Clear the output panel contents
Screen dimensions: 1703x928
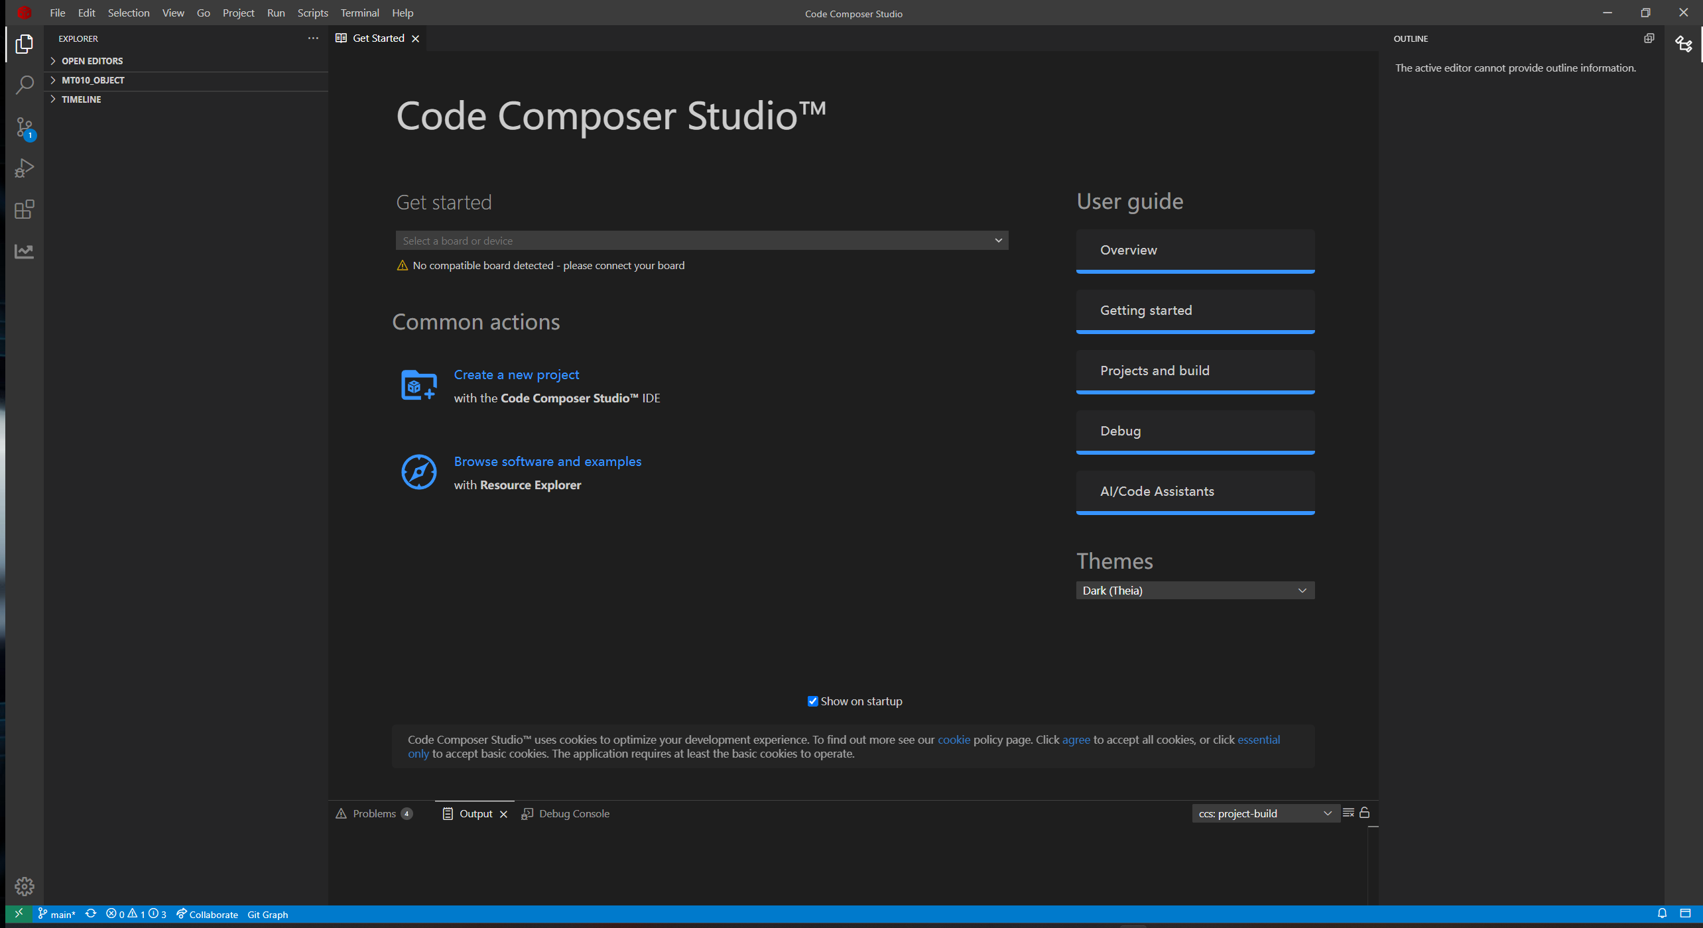pyautogui.click(x=1348, y=813)
